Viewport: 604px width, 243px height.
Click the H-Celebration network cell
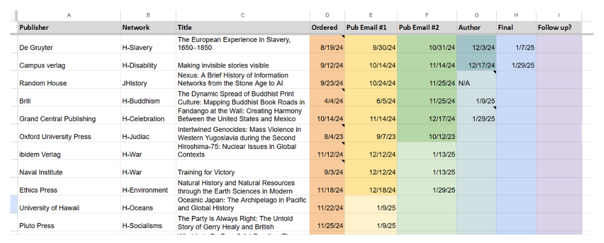(x=148, y=115)
